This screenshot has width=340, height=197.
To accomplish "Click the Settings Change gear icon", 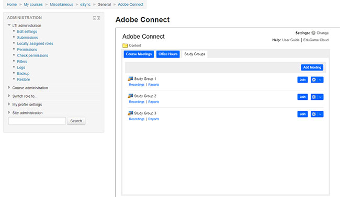I will point(313,33).
